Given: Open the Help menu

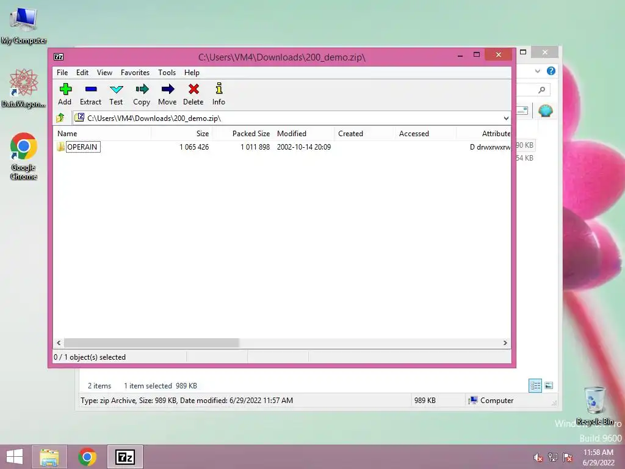Looking at the screenshot, I should [192, 73].
